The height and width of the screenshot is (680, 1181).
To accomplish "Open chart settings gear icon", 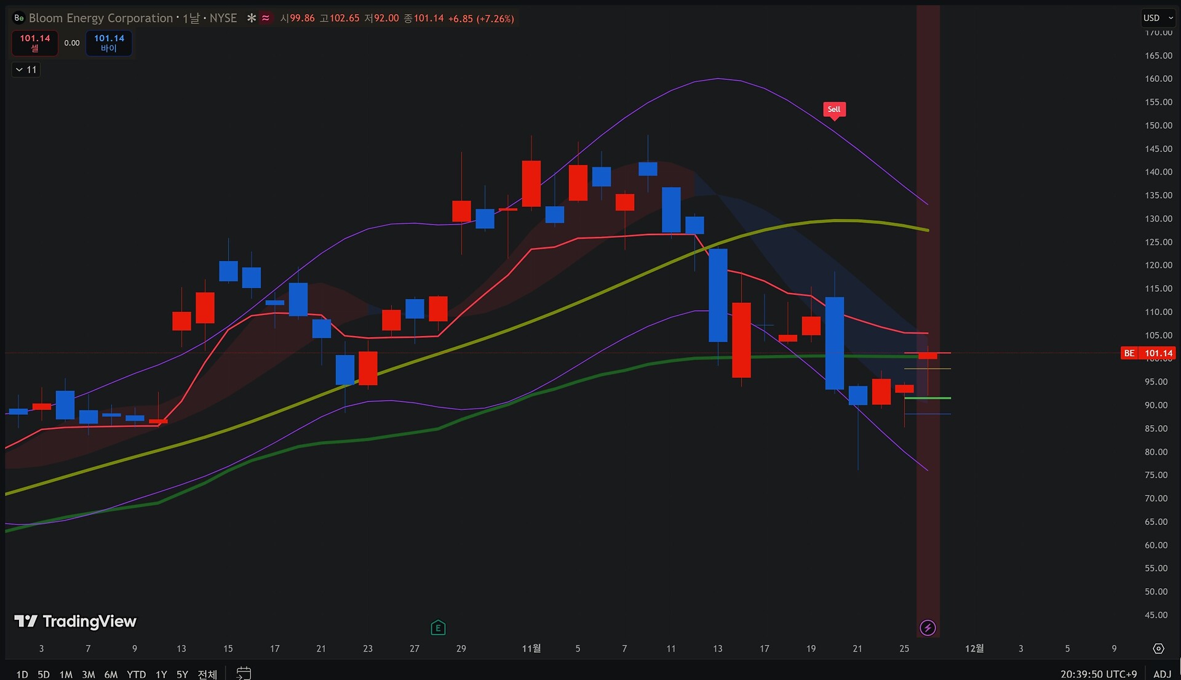I will [1158, 649].
